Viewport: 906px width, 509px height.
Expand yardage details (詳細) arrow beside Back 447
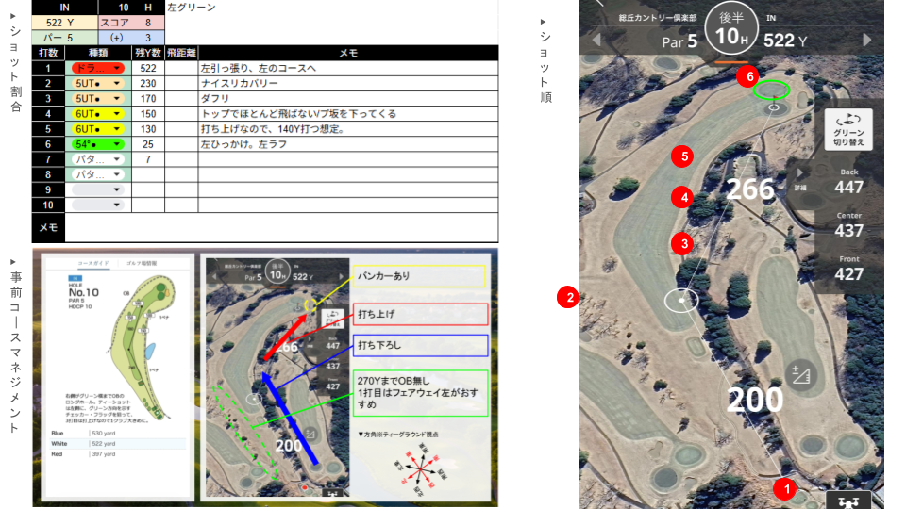pos(801,173)
